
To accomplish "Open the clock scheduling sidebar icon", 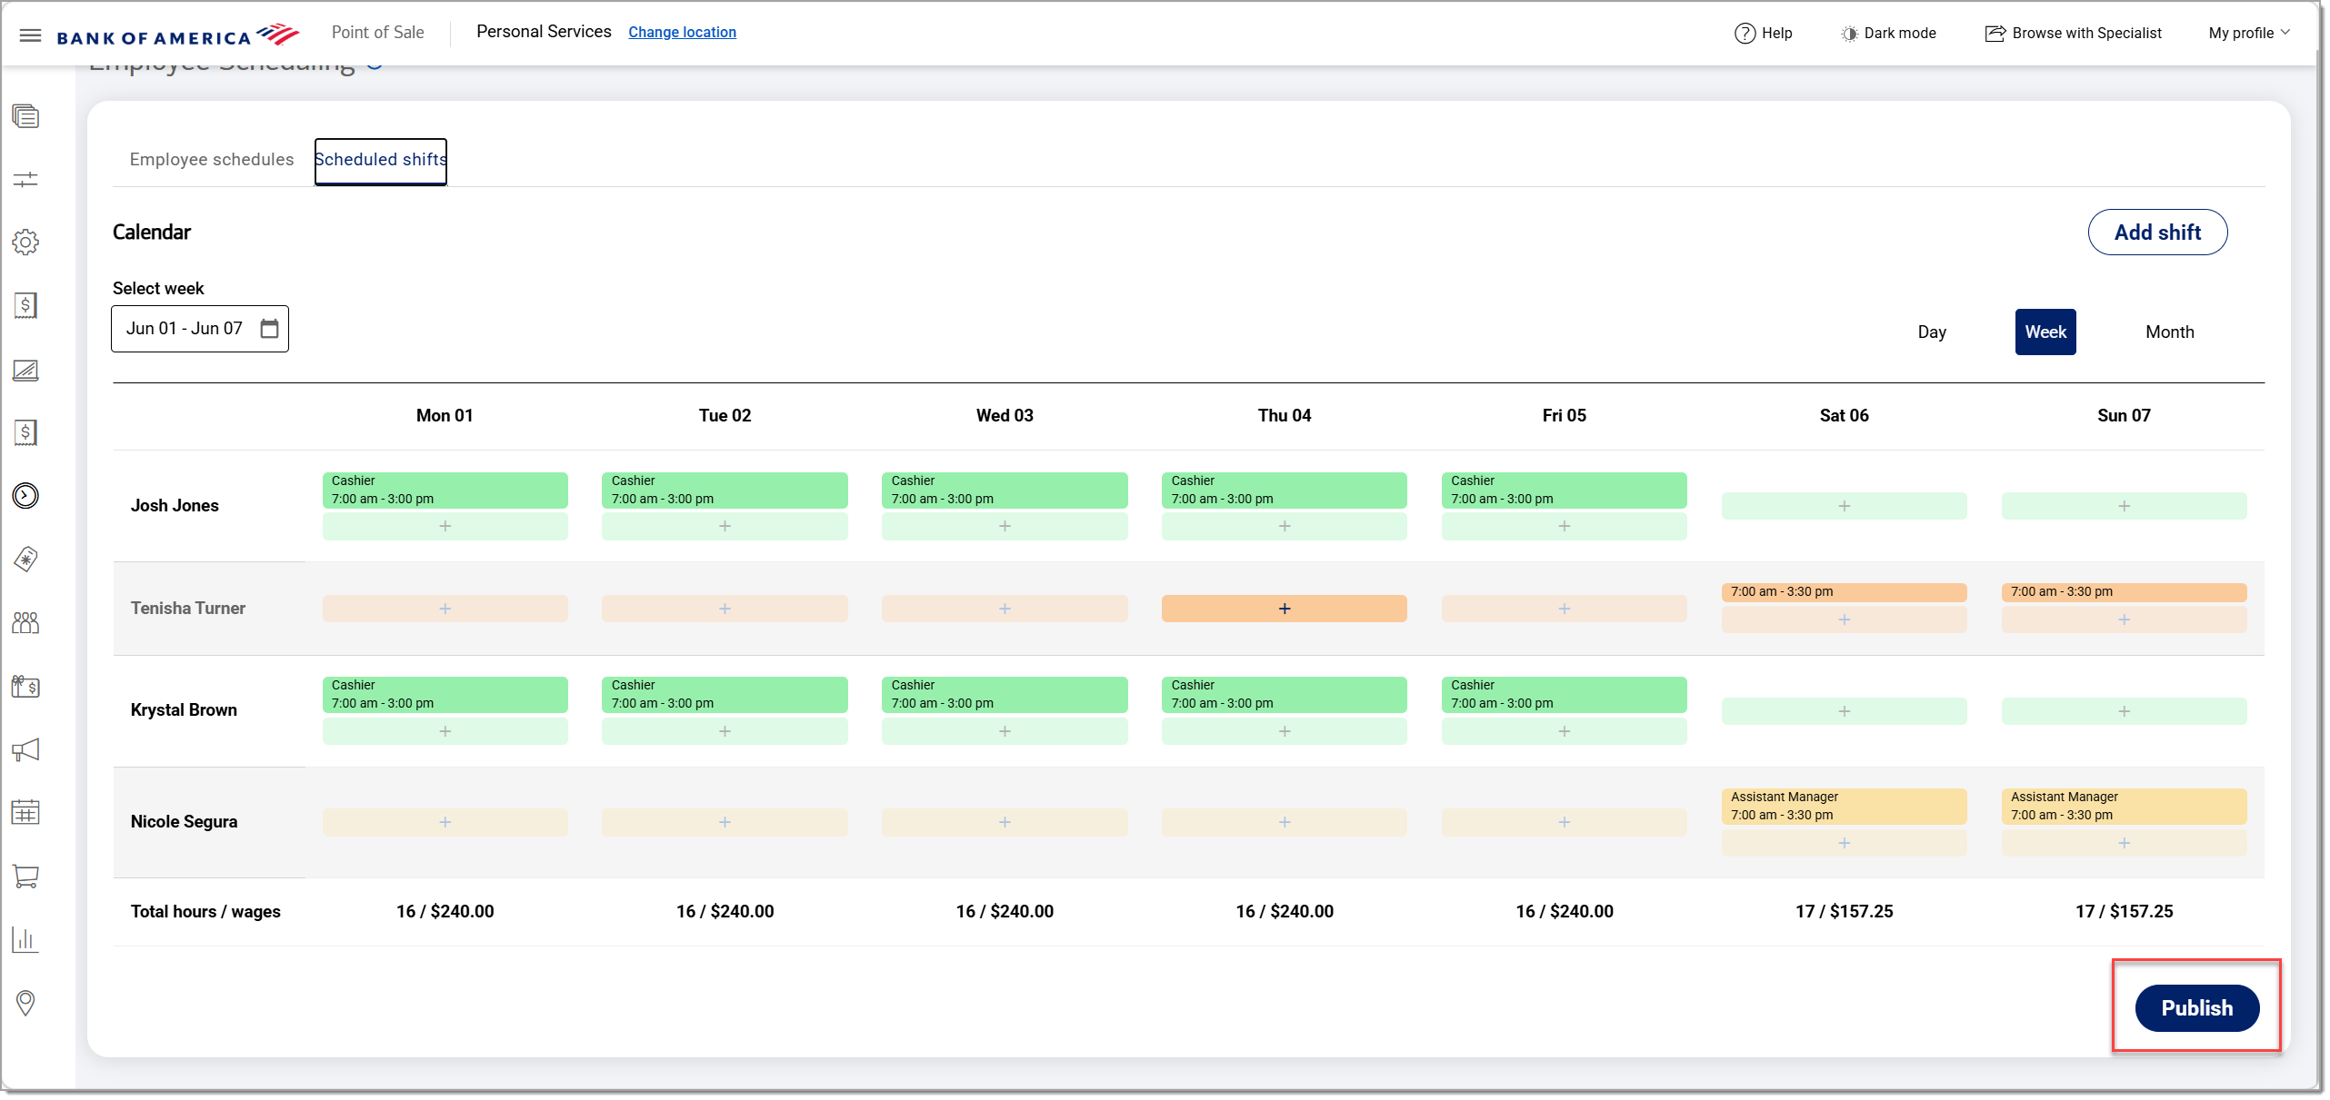I will coord(25,495).
